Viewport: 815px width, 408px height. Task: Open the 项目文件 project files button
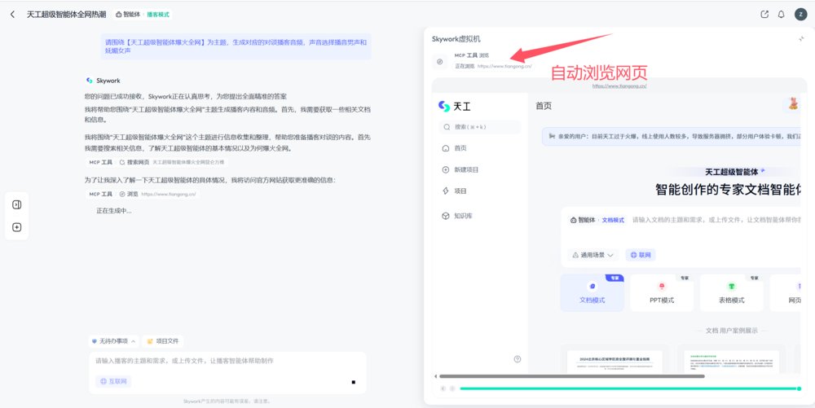pos(163,341)
